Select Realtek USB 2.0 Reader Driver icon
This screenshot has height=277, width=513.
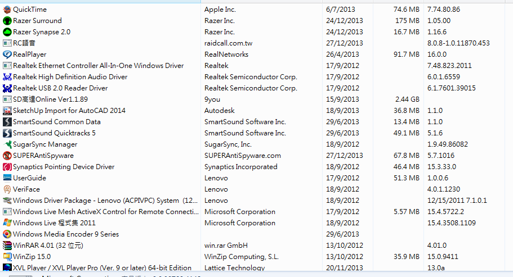[x=7, y=88]
